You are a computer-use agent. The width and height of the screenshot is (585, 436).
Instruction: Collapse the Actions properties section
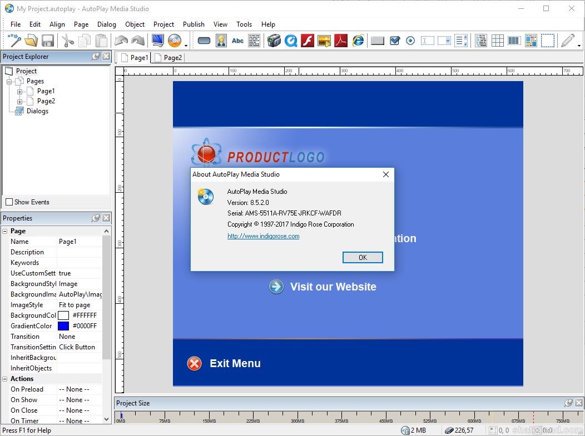coord(5,379)
